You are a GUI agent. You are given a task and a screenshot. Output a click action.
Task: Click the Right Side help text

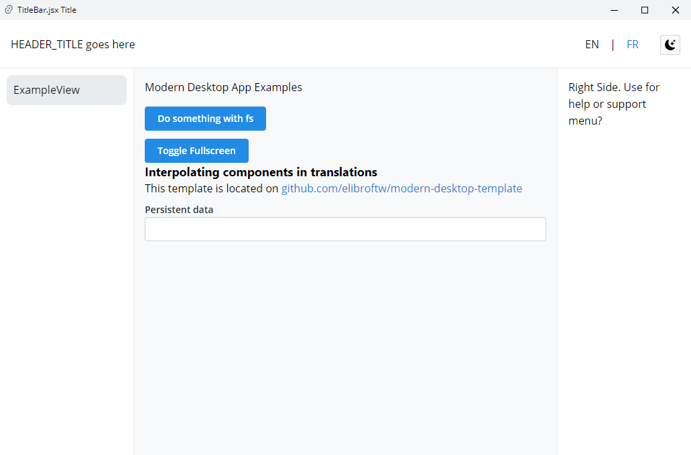click(613, 105)
